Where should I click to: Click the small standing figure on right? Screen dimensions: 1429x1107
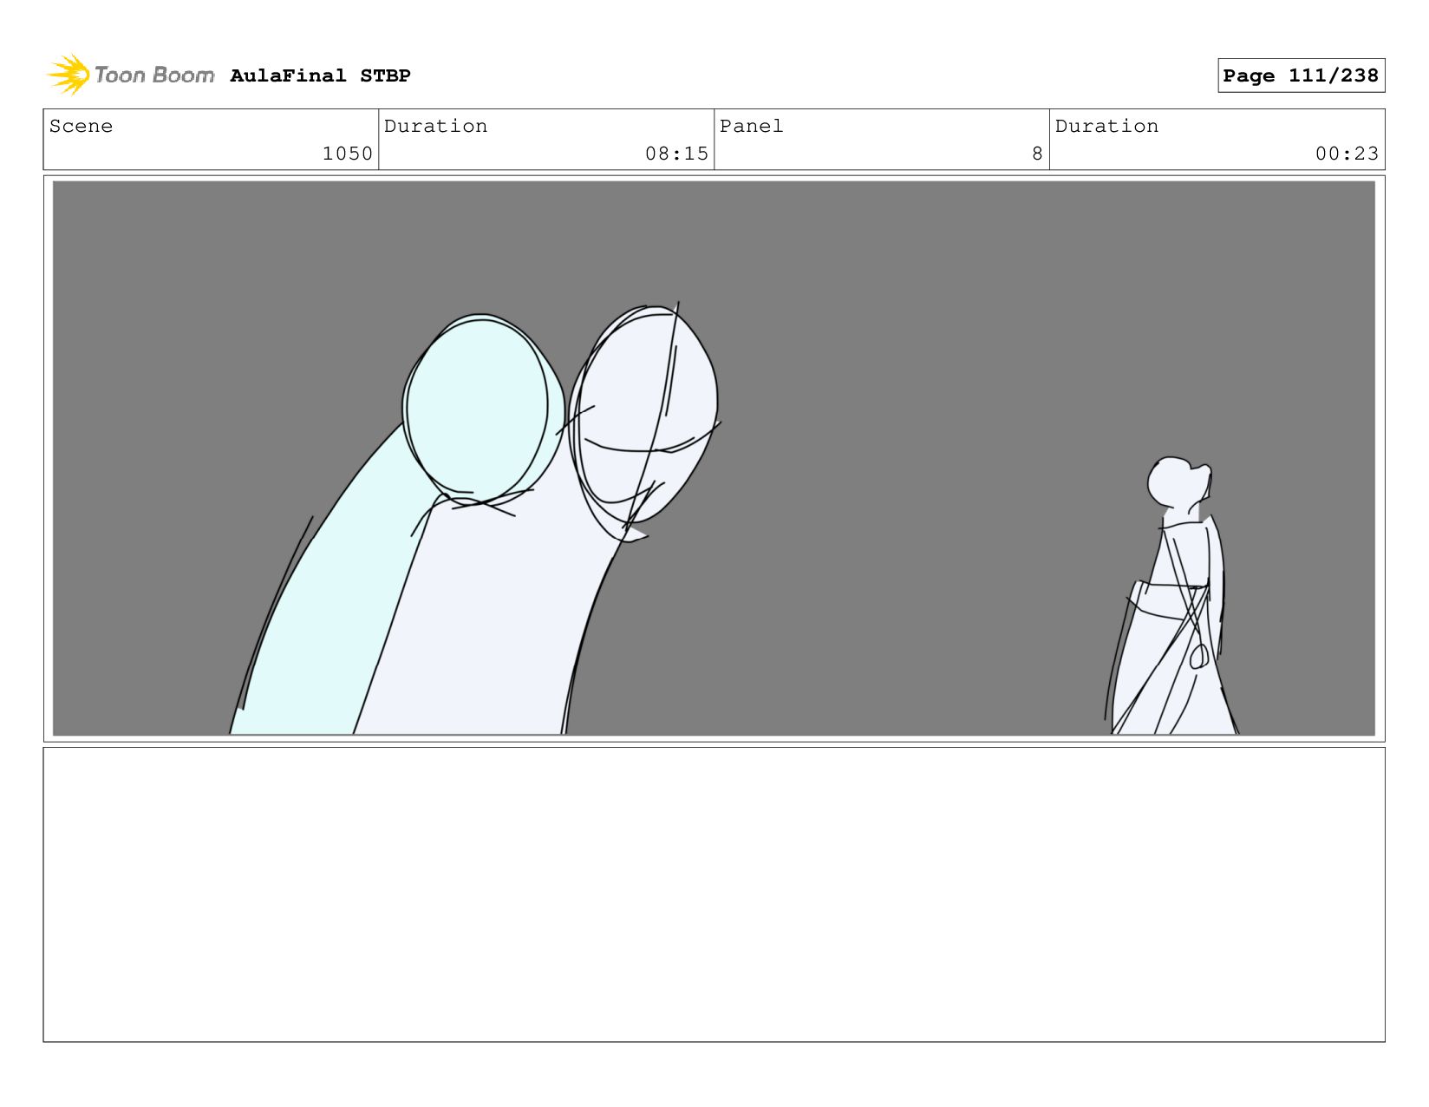[x=1172, y=596]
